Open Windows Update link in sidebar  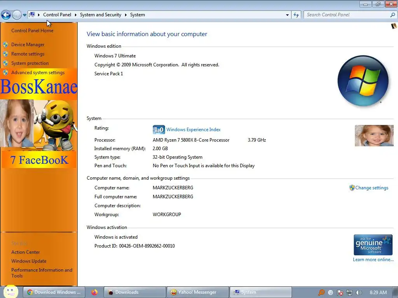point(29,261)
